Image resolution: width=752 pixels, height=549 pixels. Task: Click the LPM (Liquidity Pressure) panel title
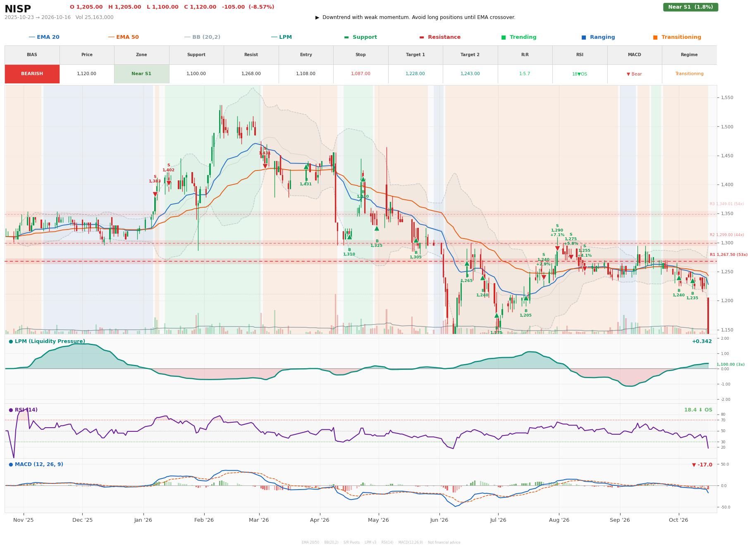47,341
